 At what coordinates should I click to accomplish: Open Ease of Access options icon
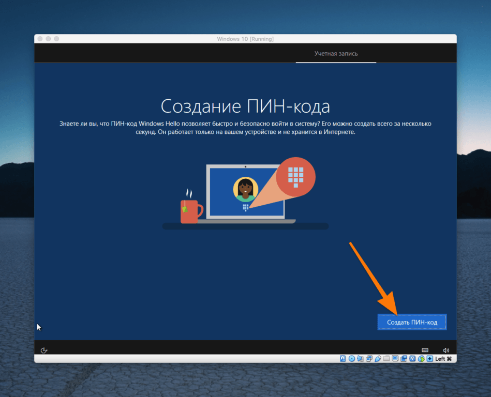[x=44, y=350]
